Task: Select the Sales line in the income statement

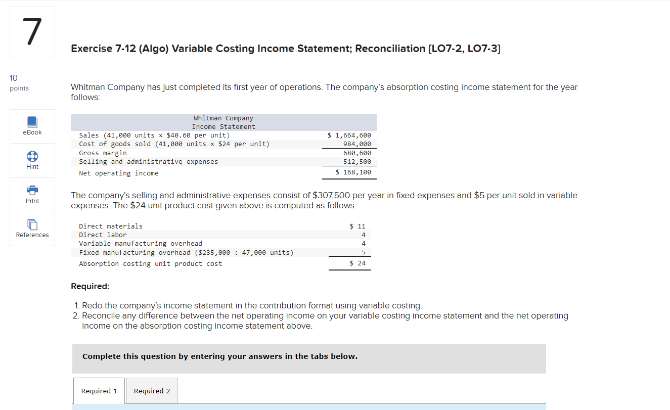Action: [222, 135]
